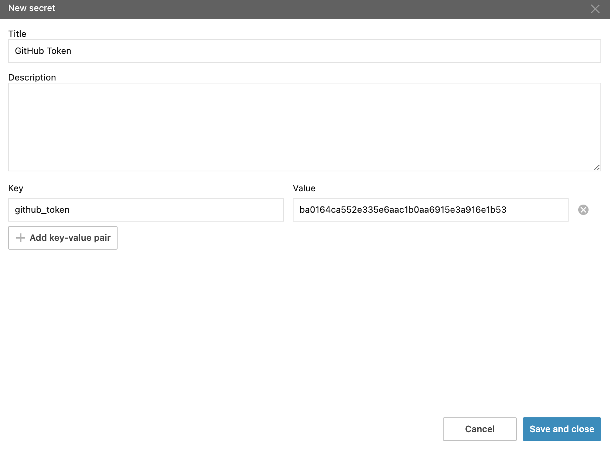Click into the Value token field
The height and width of the screenshot is (455, 610).
point(536,210)
